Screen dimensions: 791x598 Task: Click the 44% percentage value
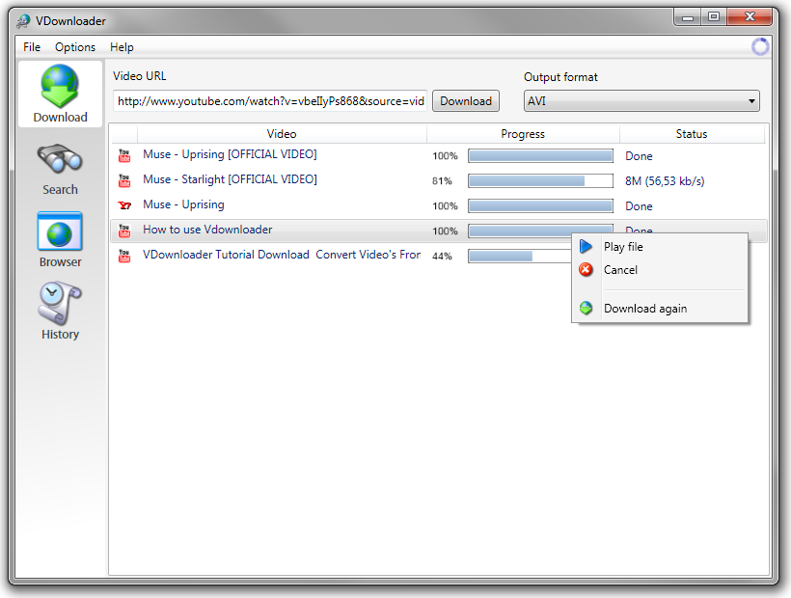[442, 257]
